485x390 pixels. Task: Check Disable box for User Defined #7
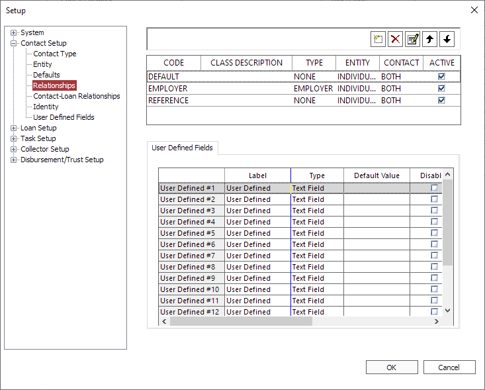(x=434, y=256)
